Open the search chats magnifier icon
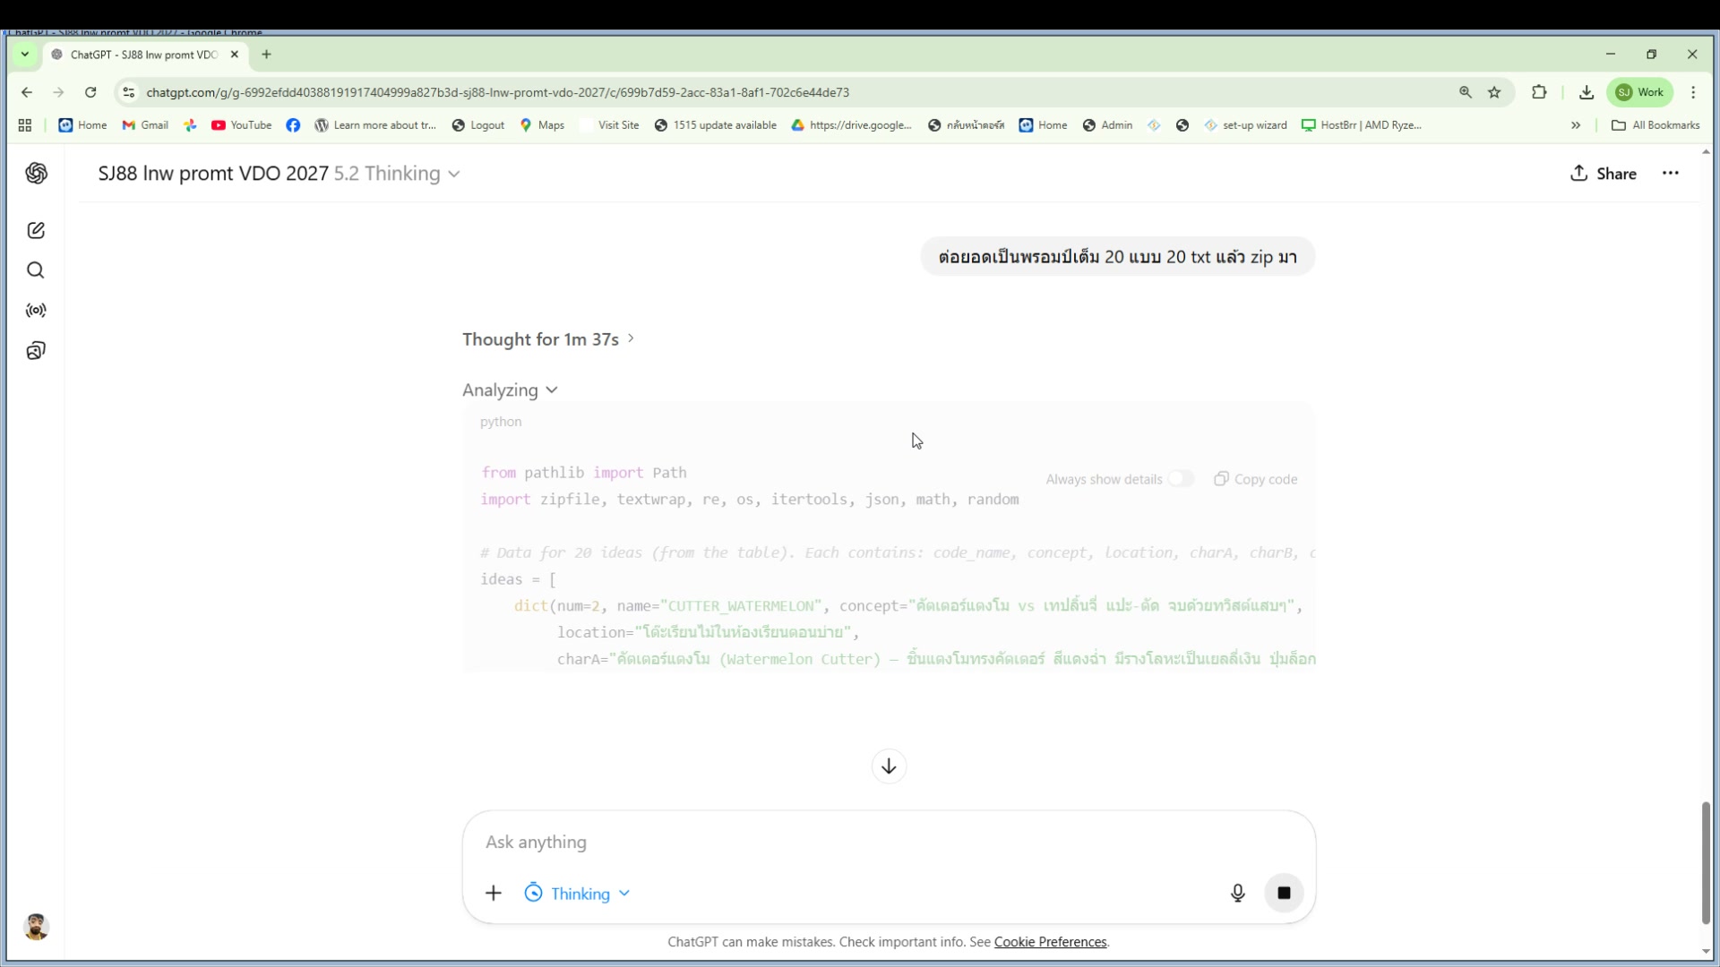The image size is (1720, 967). click(x=36, y=270)
